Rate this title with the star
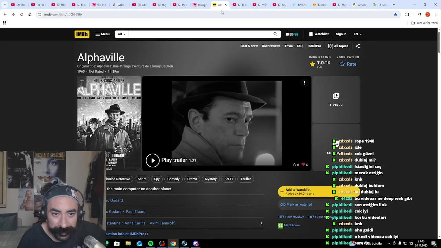The width and height of the screenshot is (441, 248). (x=348, y=64)
